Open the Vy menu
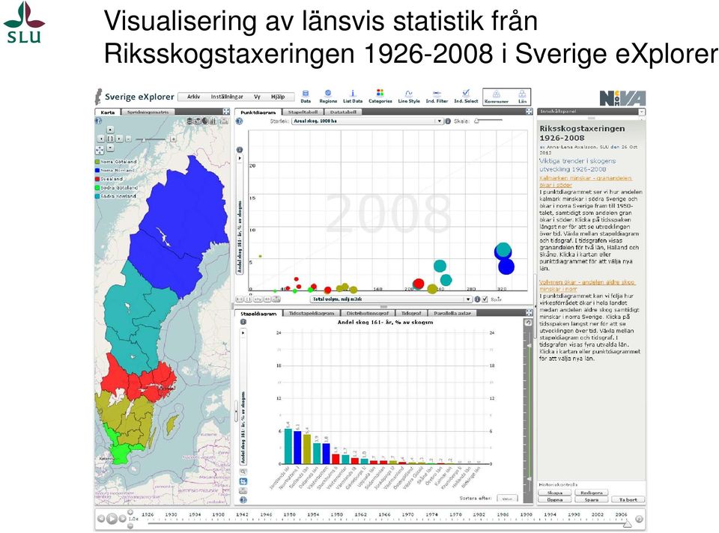The height and width of the screenshot is (533, 719). click(257, 97)
